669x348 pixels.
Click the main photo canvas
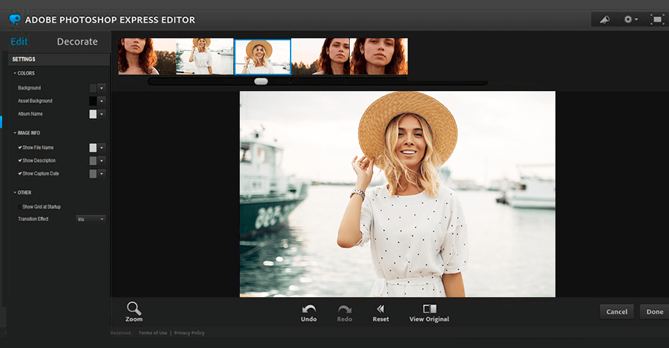397,193
